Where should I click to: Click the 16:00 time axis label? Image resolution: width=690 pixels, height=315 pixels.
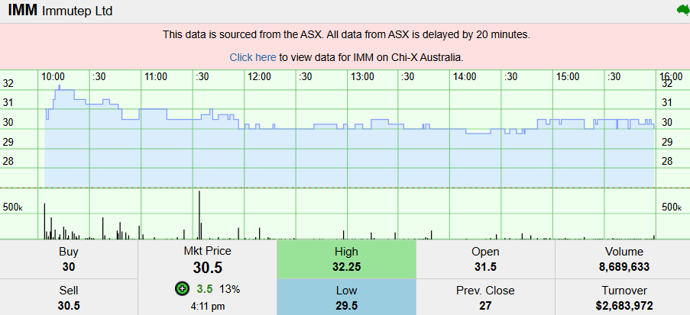click(x=670, y=76)
